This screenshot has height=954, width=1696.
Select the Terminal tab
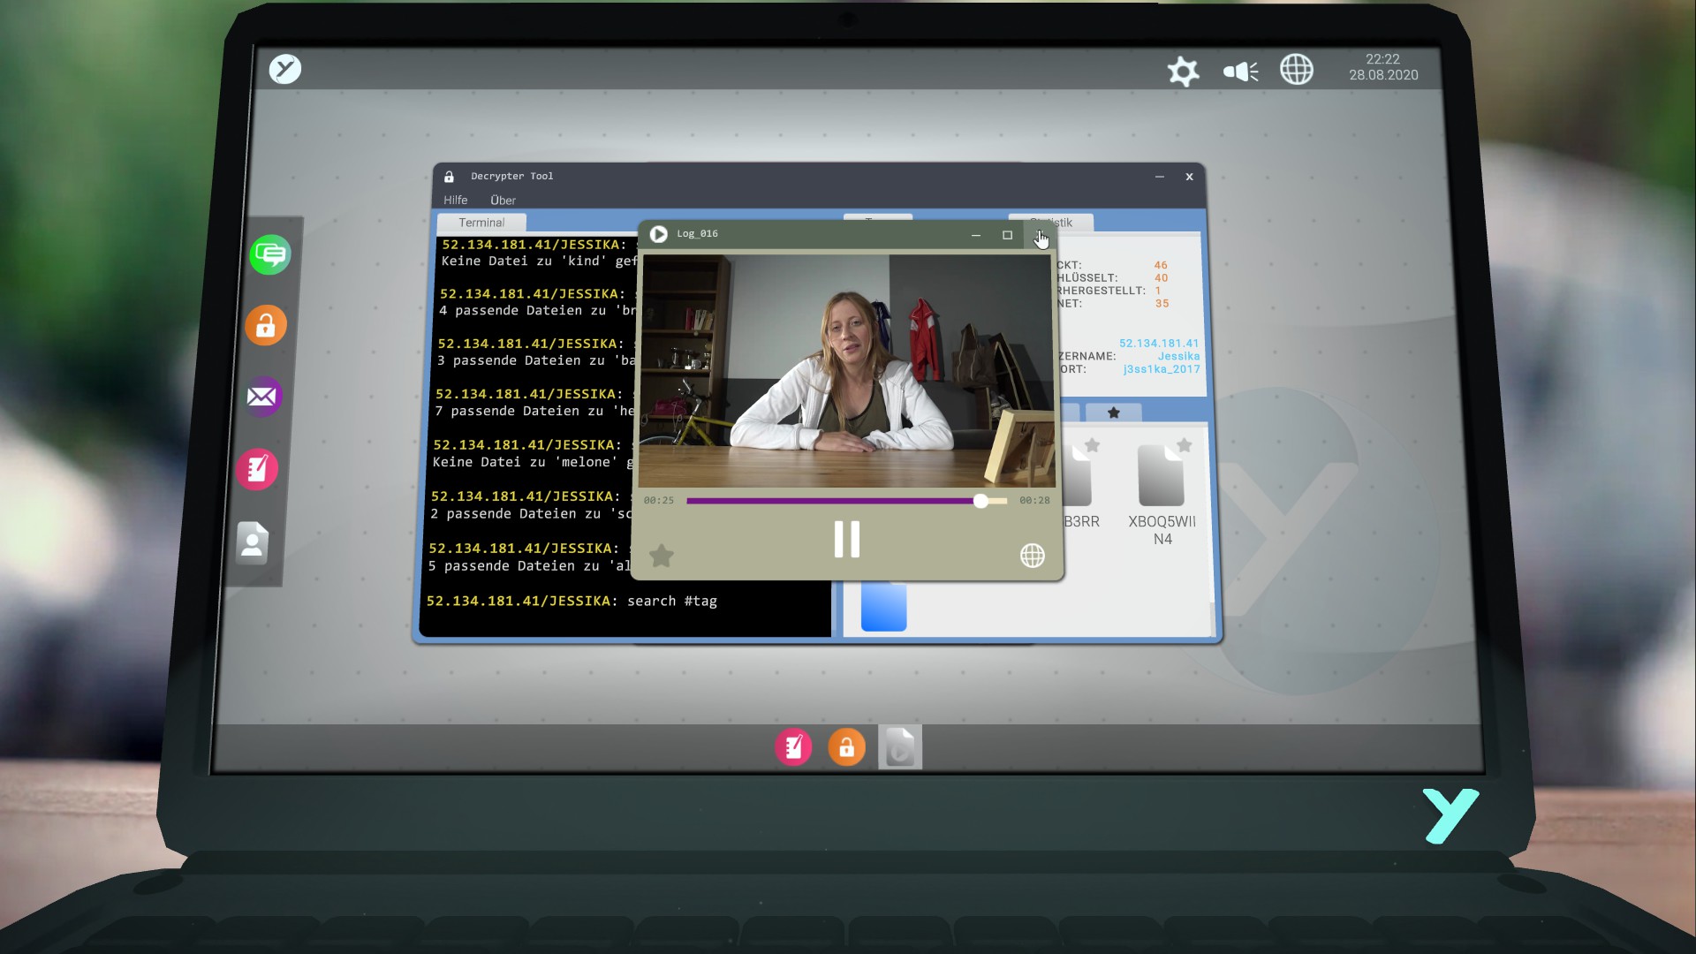coord(482,223)
